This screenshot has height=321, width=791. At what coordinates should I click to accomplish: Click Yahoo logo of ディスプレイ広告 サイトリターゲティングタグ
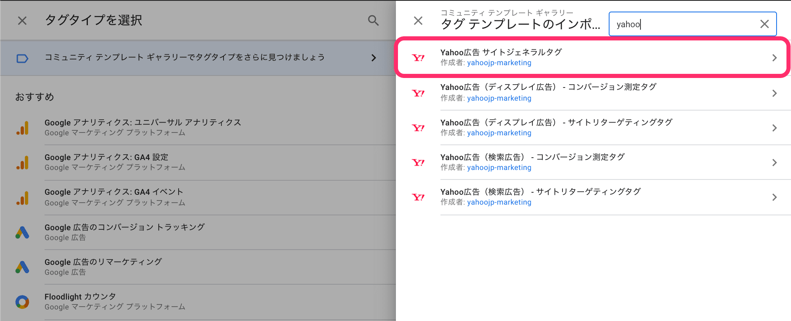click(418, 128)
